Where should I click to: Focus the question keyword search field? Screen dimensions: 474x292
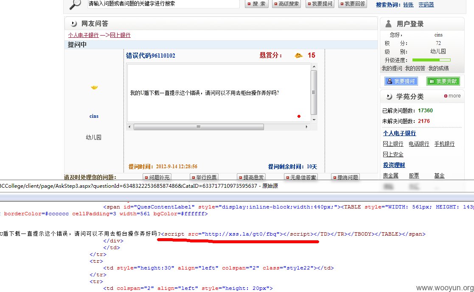(163, 4)
